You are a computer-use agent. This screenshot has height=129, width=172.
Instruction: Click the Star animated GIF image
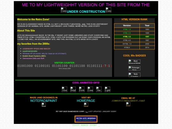coord(99,89)
